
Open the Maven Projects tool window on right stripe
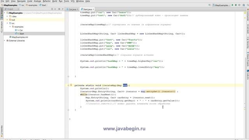[247, 59]
